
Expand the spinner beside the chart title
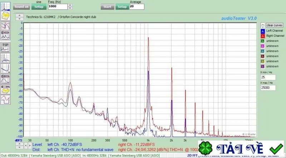pyautogui.click(x=20, y=17)
